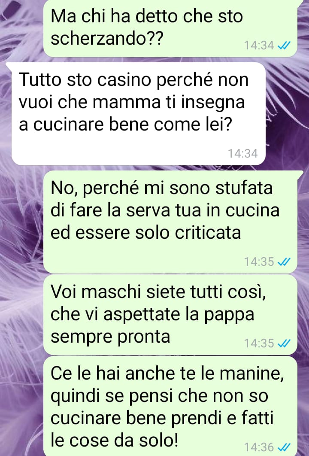309x456 pixels.
Task: Tap the text 'ed essere solo criticata'
Action: [x=145, y=232]
